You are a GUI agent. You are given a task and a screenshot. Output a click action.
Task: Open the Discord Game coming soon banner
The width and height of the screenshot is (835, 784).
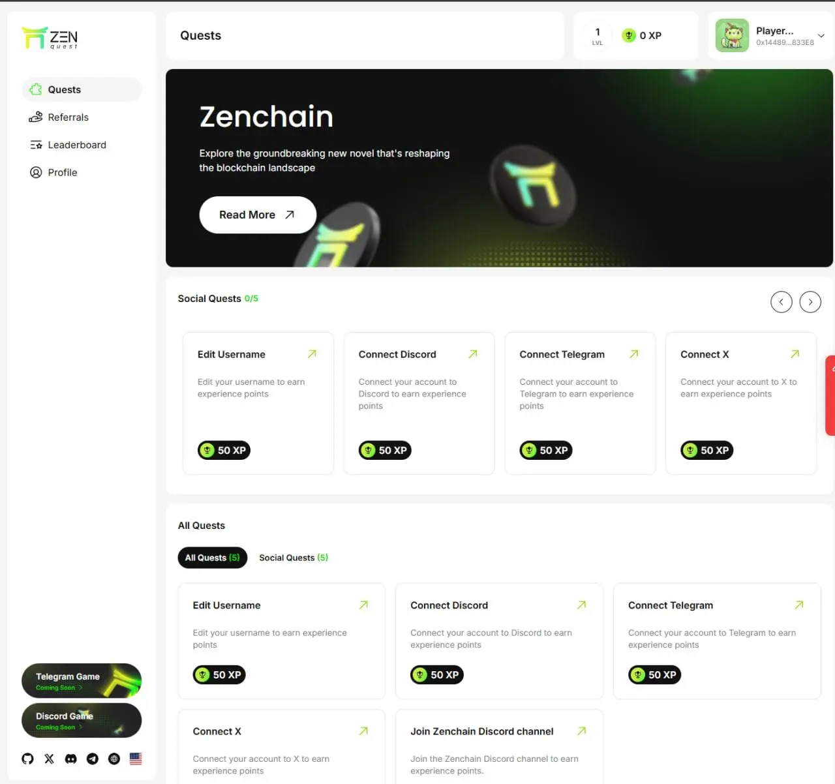point(82,720)
